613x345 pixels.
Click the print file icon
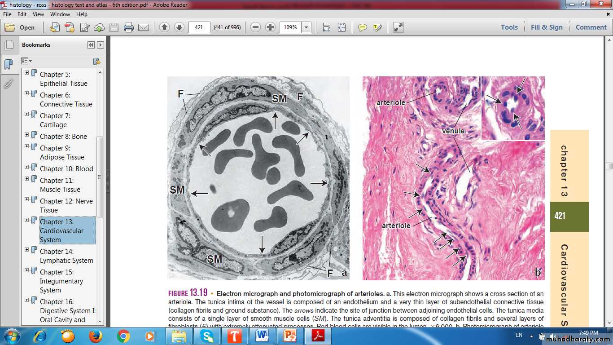tap(129, 27)
